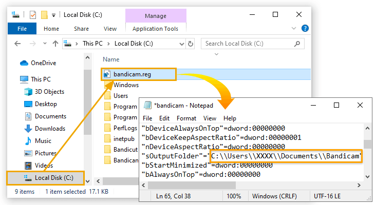Screen dimensions: 375x205
Task: Open the File tab in Explorer
Action: pos(22,29)
